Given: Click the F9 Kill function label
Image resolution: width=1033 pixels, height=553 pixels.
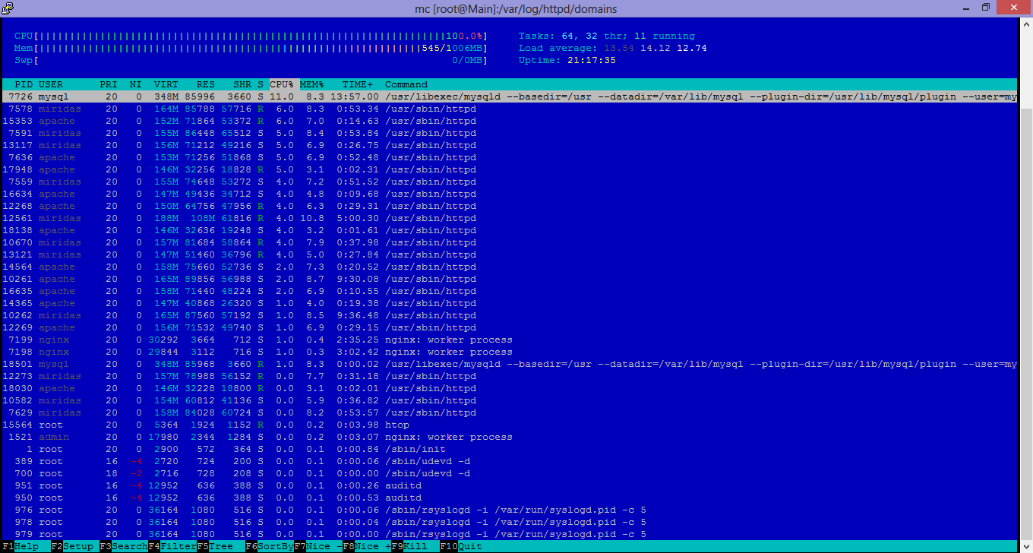Looking at the screenshot, I should click(x=409, y=546).
